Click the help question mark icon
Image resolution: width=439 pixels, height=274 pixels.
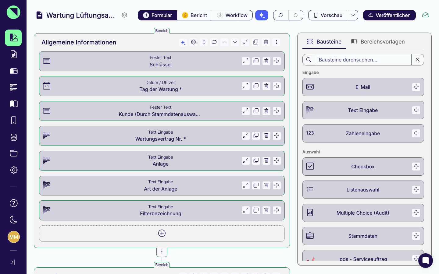[13, 203]
